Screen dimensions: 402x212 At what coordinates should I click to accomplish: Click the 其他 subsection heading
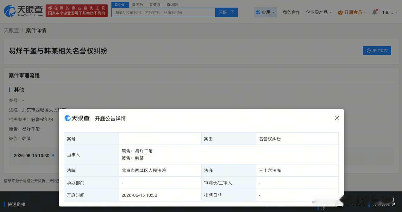click(19, 90)
